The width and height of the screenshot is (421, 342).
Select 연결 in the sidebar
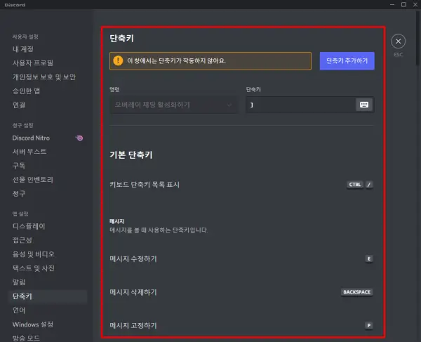(19, 105)
